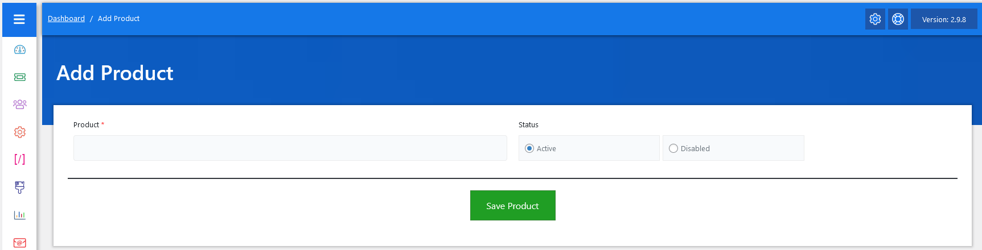Viewport: 982px width, 250px height.
Task: Click the Add Product breadcrumb item
Action: [x=118, y=19]
